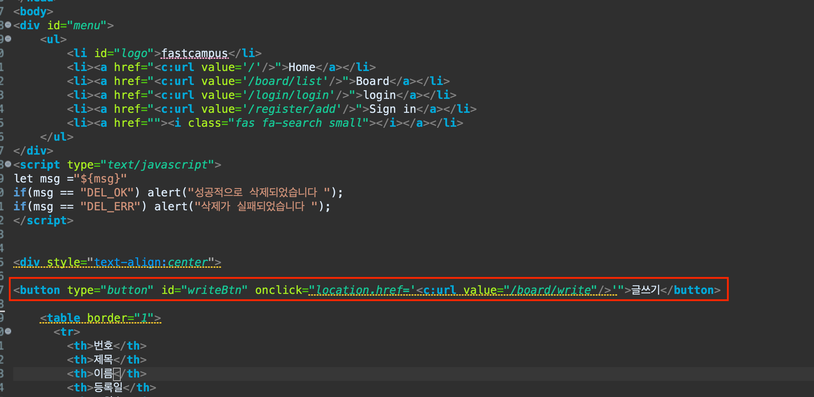Viewport: 814px width, 397px height.
Task: Click the word "fastcampus" in logo li
Action: click(194, 53)
